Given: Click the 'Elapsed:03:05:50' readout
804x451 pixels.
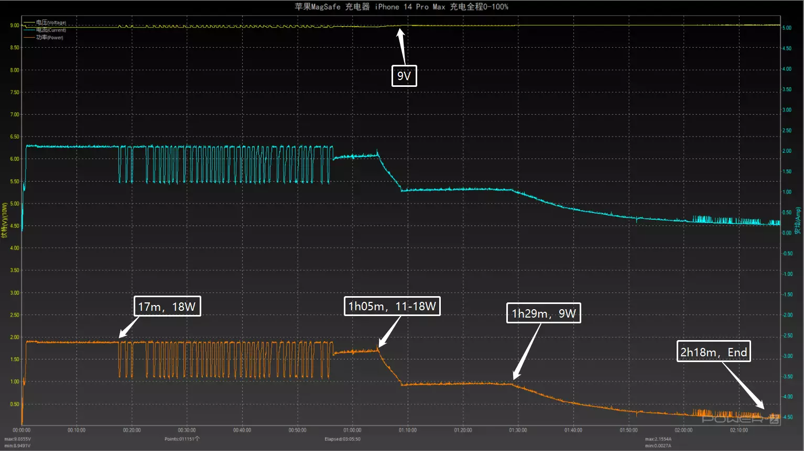Looking at the screenshot, I should pyautogui.click(x=342, y=439).
